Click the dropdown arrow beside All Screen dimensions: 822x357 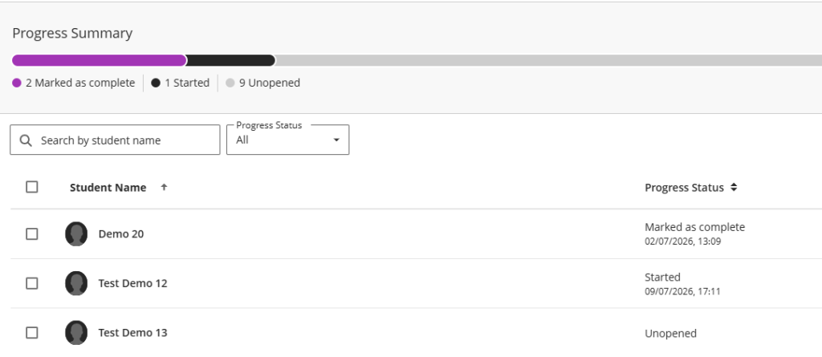(x=336, y=140)
